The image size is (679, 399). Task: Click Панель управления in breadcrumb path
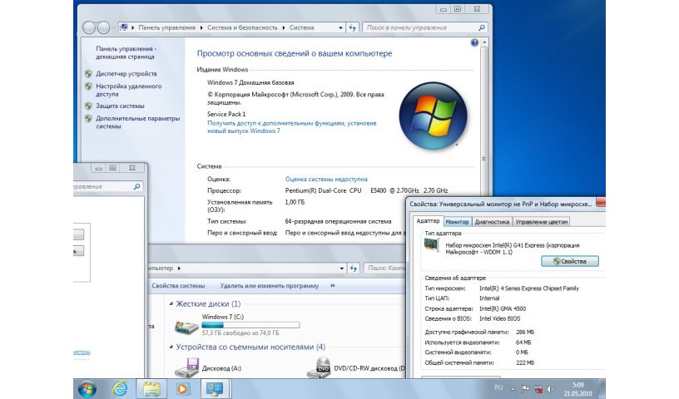pyautogui.click(x=166, y=27)
